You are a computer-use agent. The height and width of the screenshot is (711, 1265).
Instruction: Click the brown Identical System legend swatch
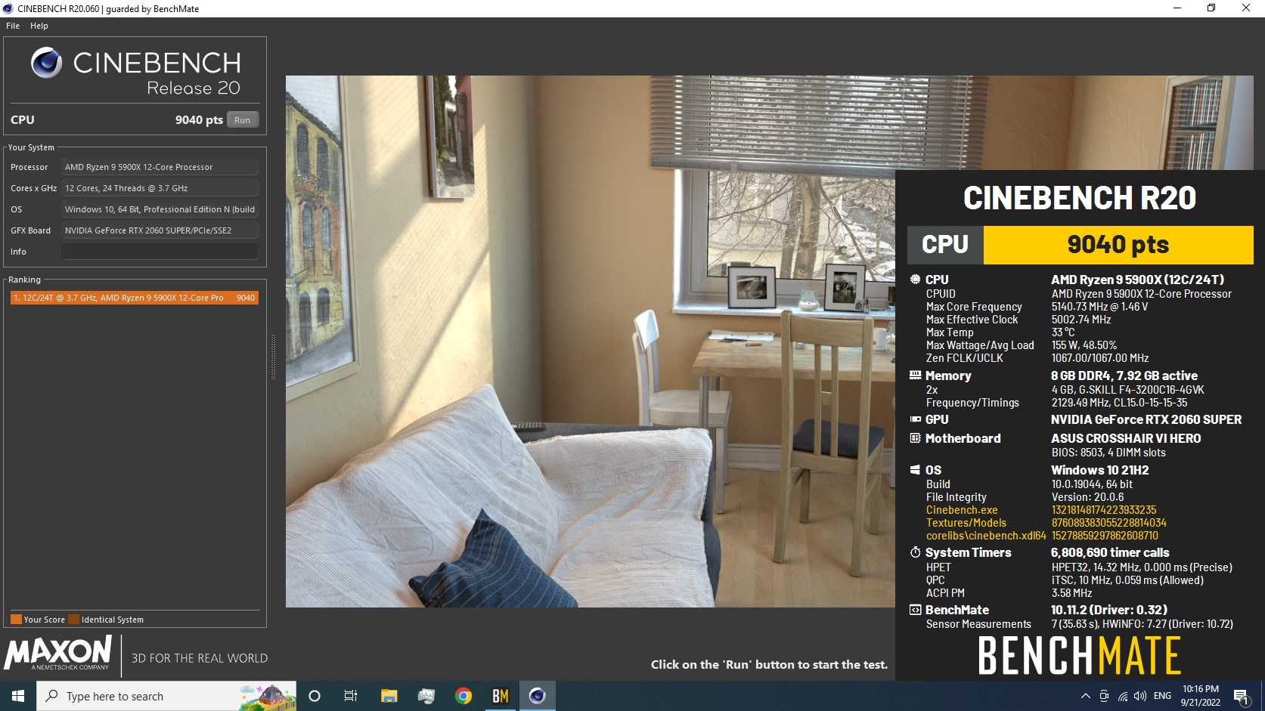click(x=73, y=620)
